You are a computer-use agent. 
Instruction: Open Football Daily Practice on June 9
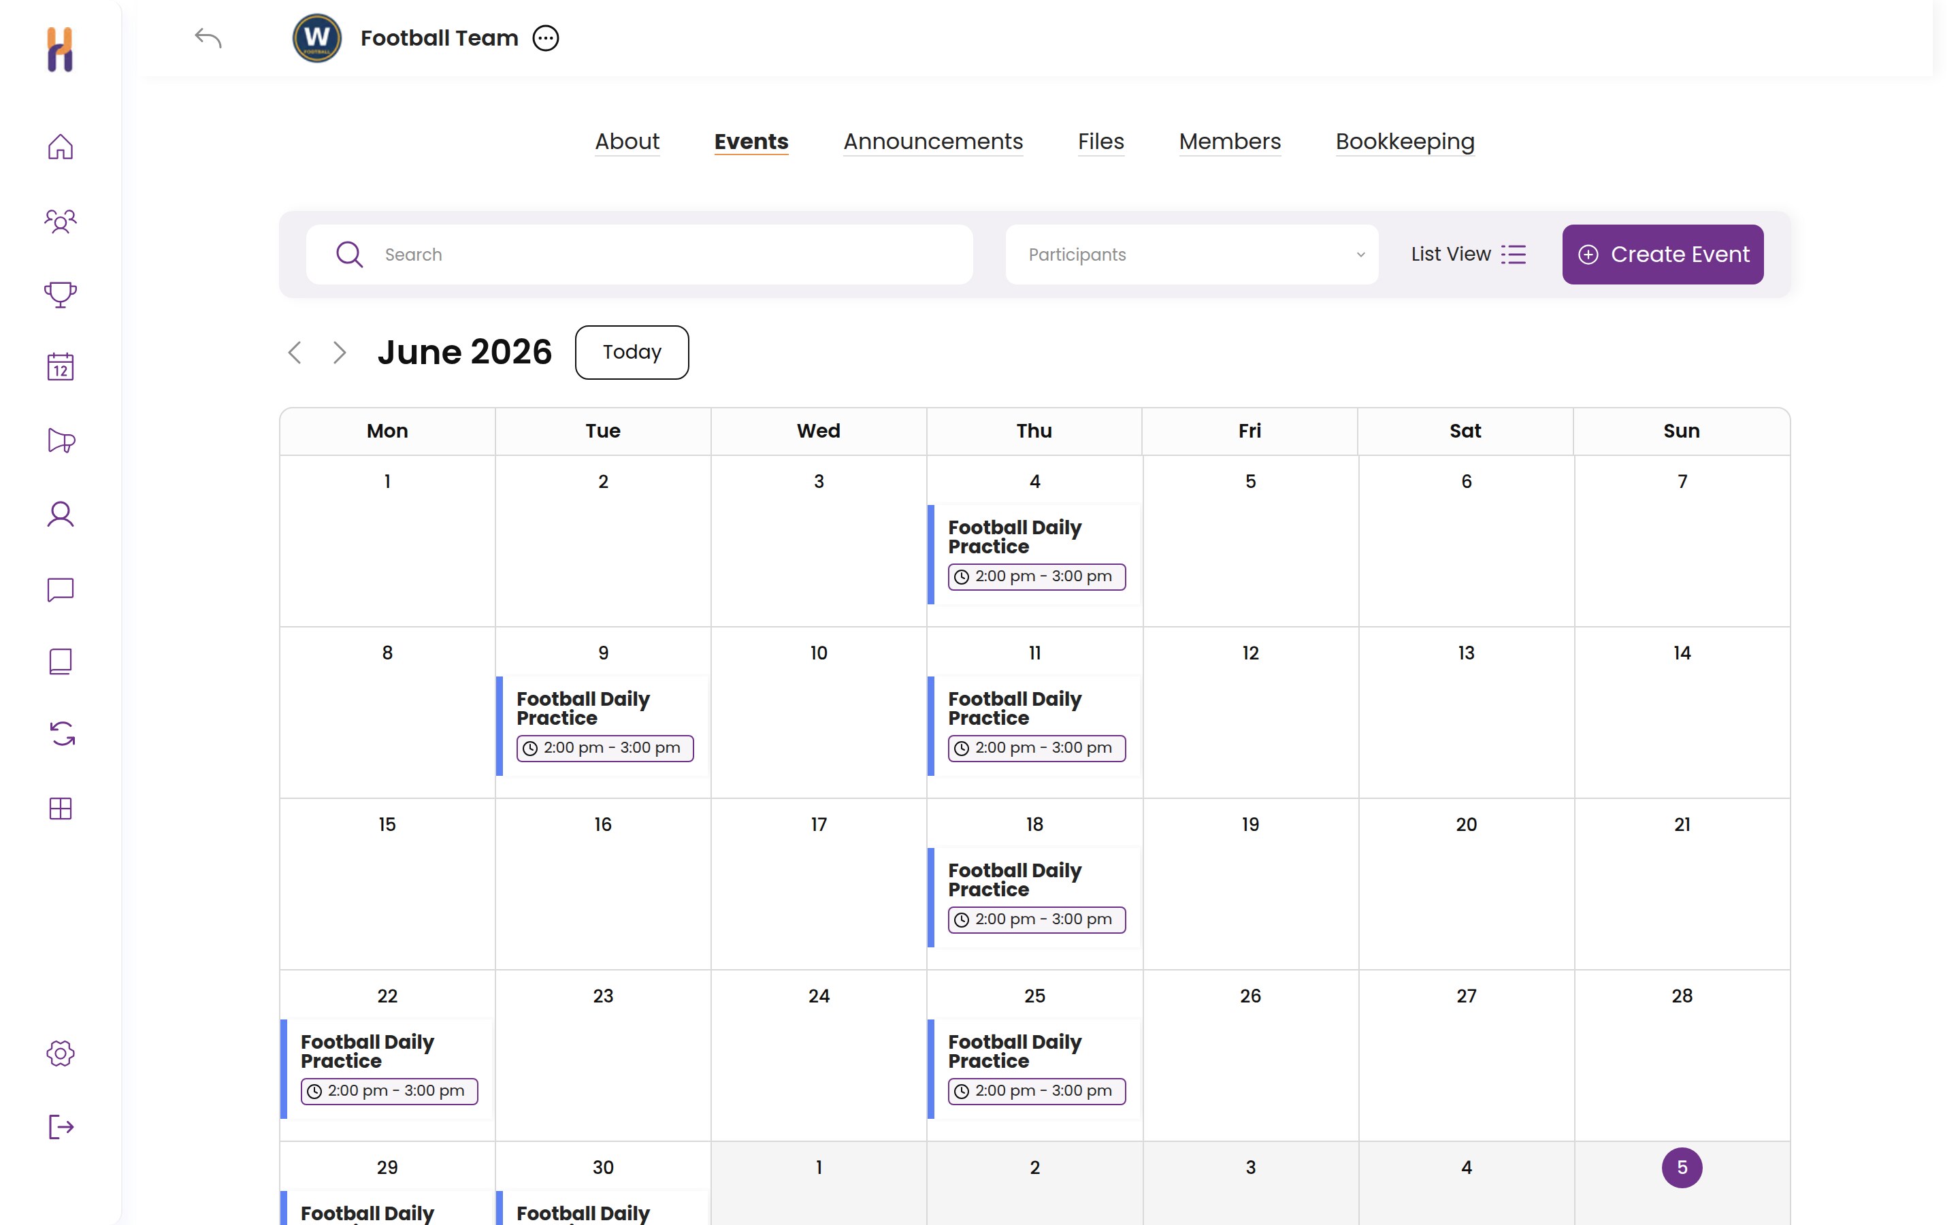pyautogui.click(x=602, y=726)
